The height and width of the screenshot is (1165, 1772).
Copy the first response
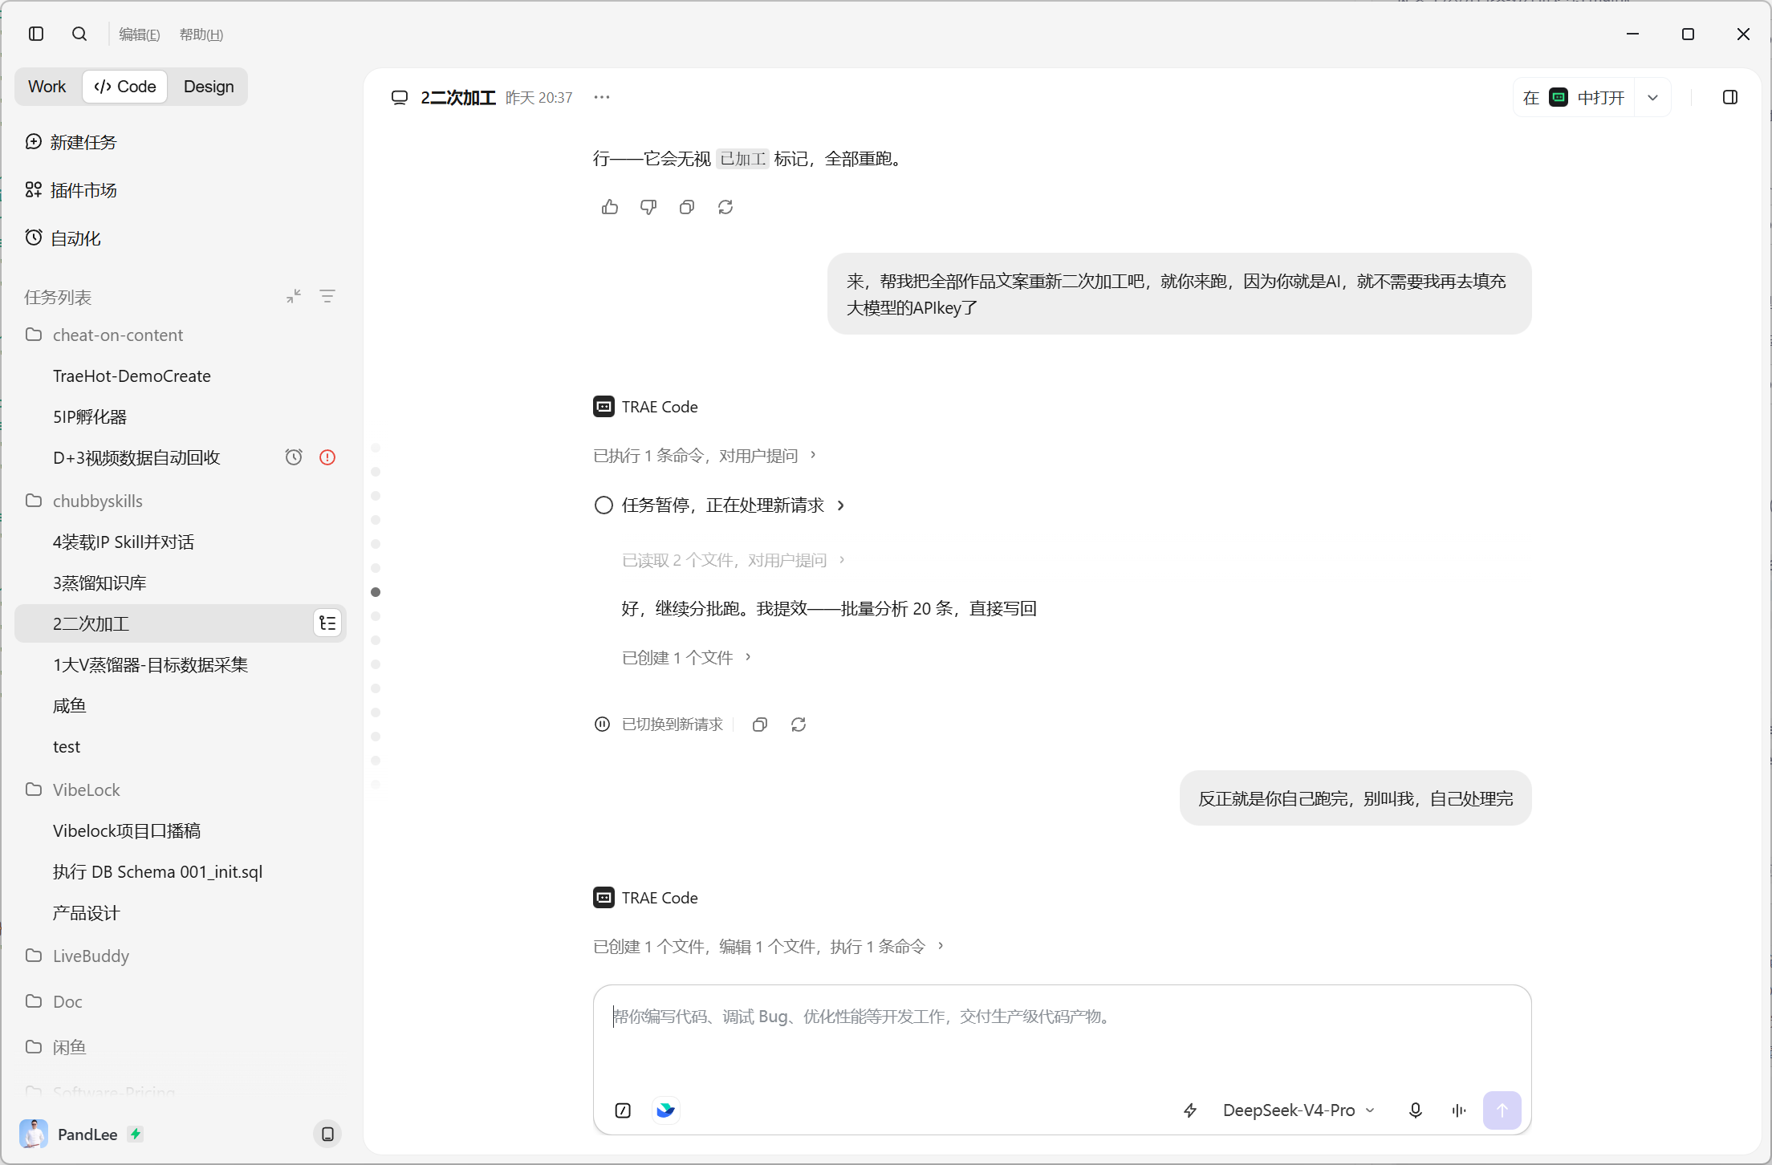pos(687,207)
